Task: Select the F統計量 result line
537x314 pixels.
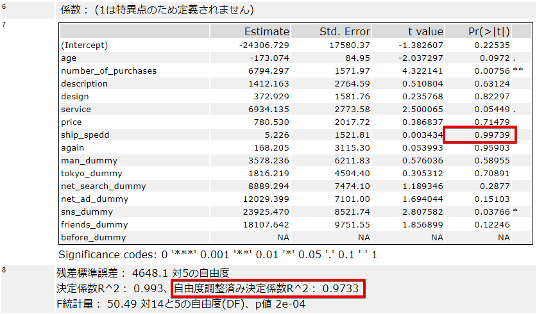Action: [x=181, y=304]
